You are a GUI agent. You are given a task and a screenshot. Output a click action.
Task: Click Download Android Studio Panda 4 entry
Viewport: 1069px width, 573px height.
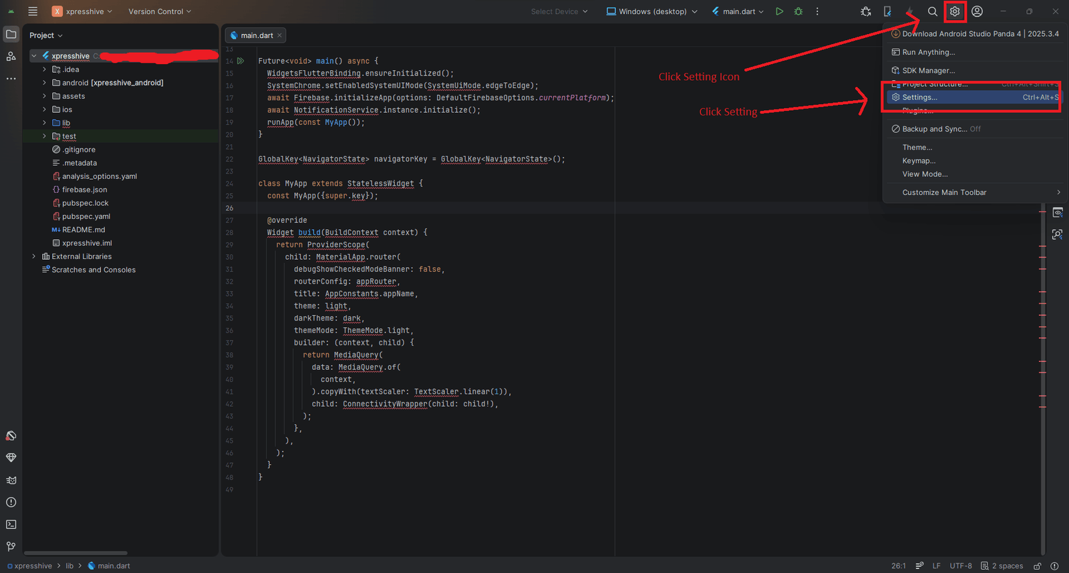pos(974,33)
